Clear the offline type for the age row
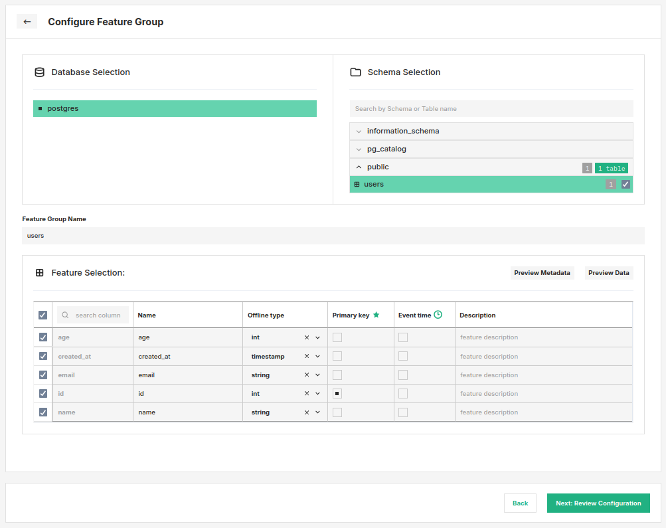The image size is (666, 528). [306, 337]
